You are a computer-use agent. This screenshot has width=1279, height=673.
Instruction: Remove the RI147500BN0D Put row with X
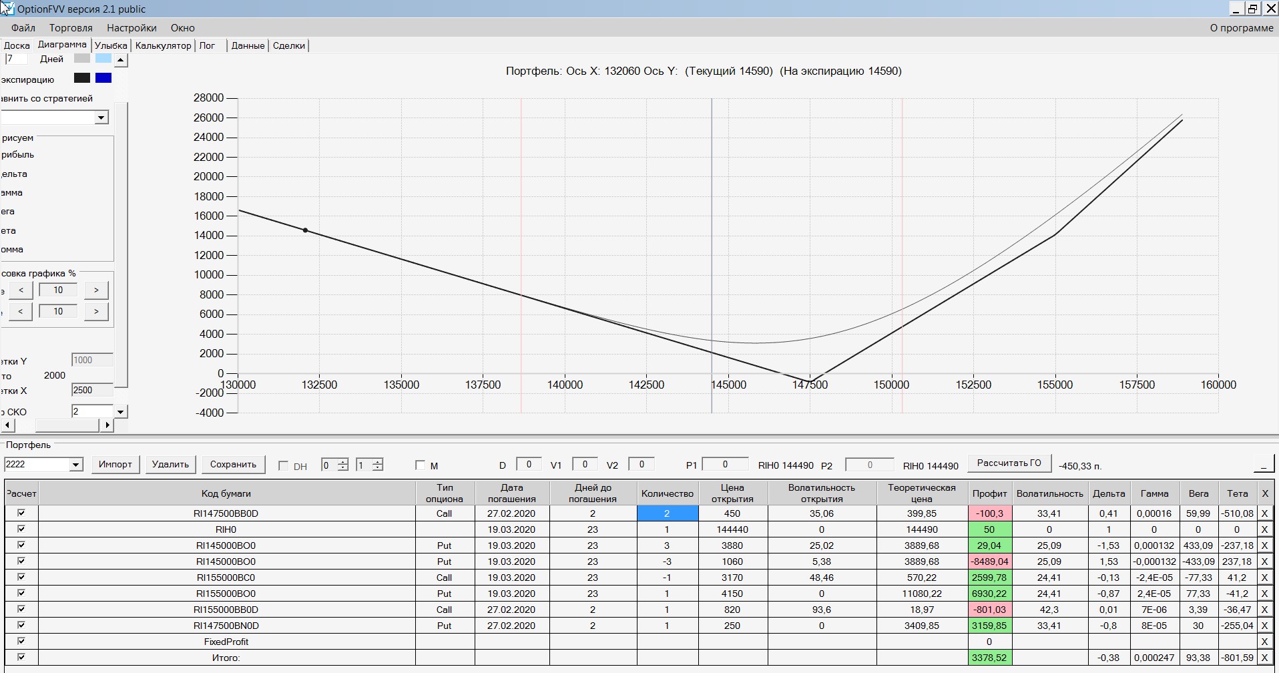pyautogui.click(x=1264, y=626)
